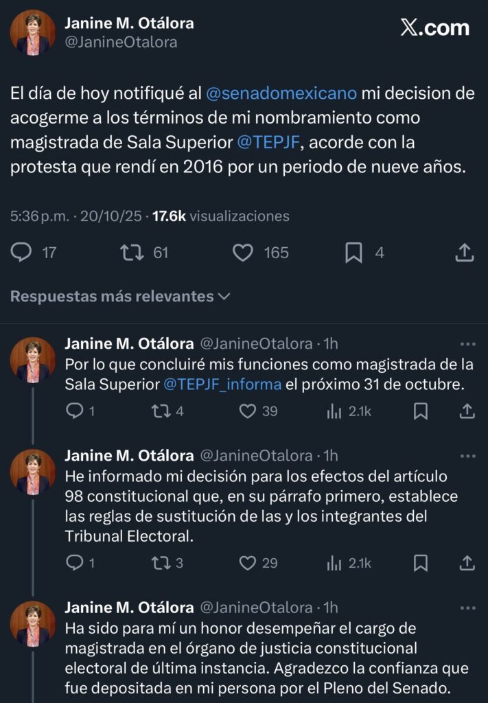Image resolution: width=488 pixels, height=703 pixels.
Task: Share the reply mentioning @TEPJF_informa
Action: tap(467, 411)
